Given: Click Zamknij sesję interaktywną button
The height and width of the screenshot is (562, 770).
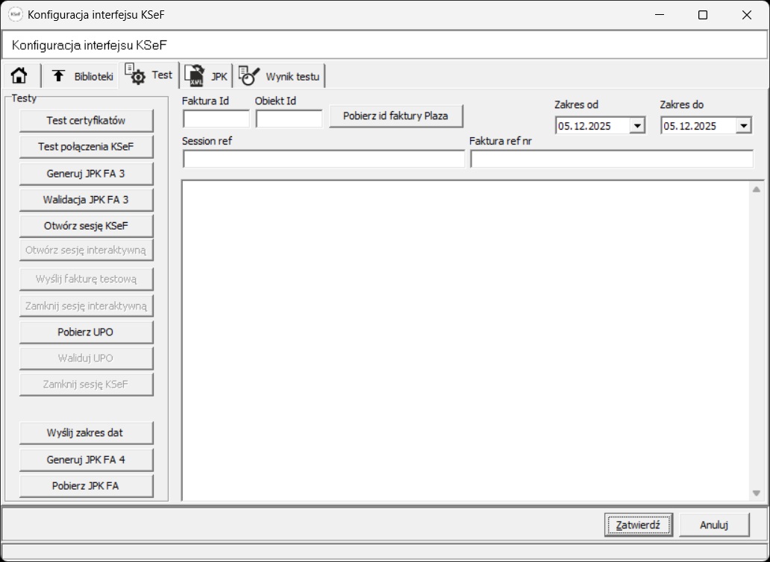Looking at the screenshot, I should [87, 306].
